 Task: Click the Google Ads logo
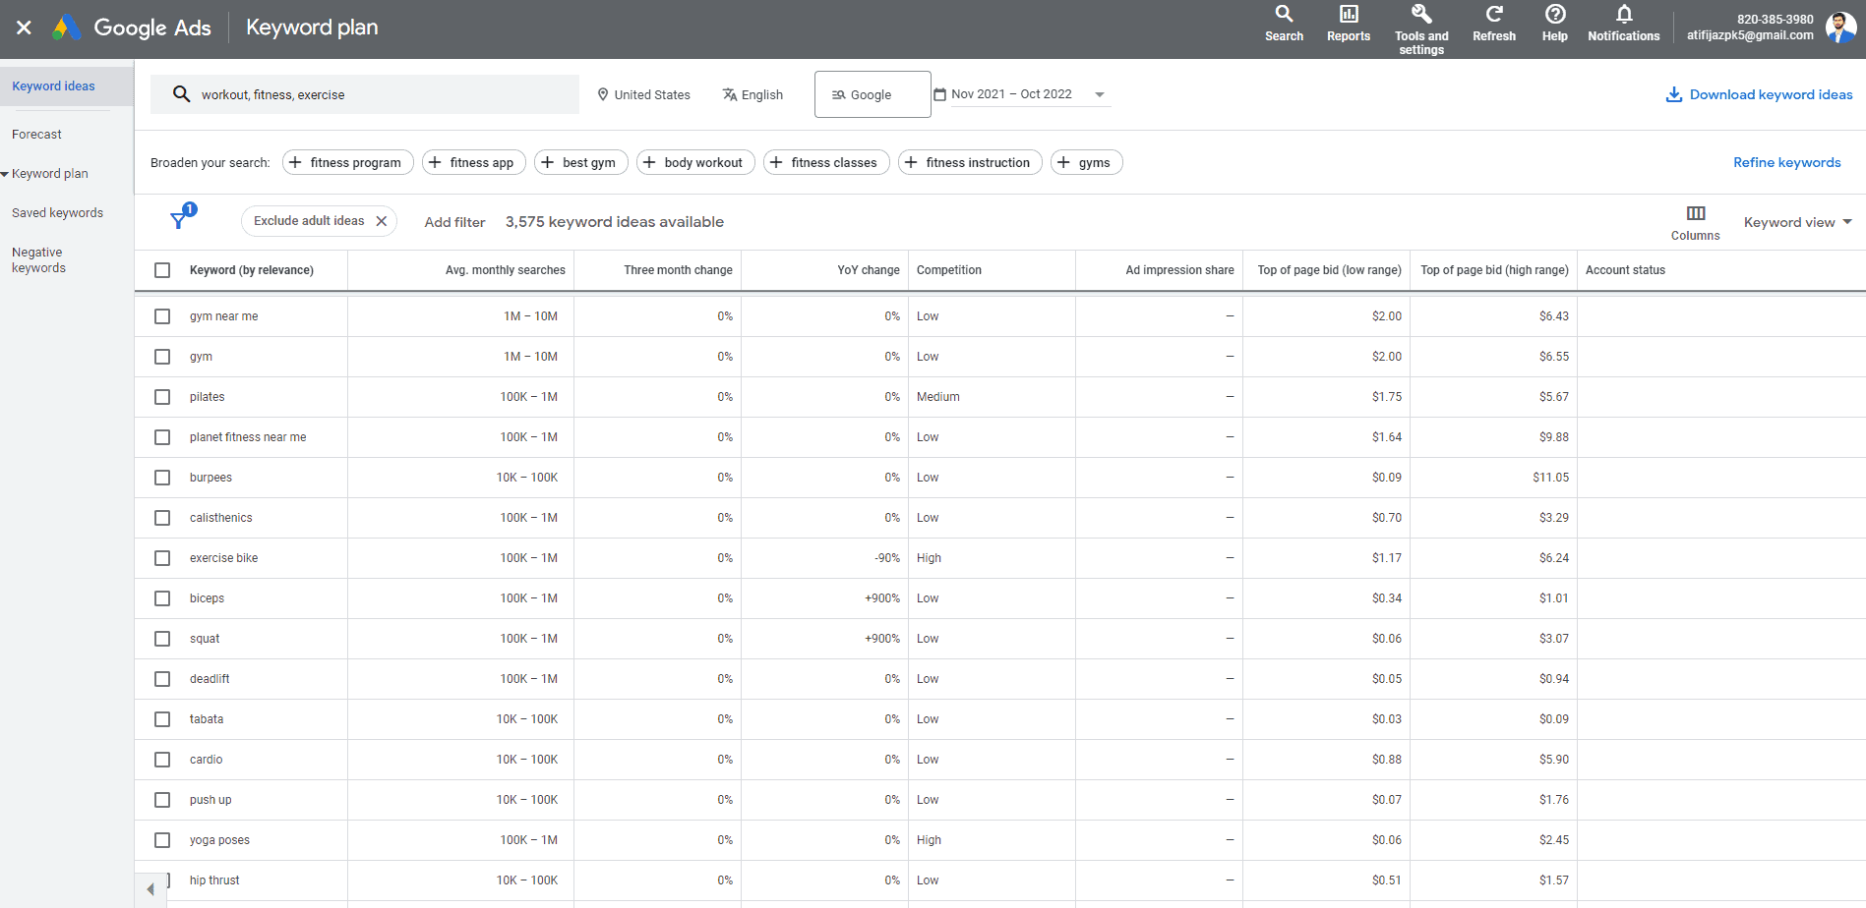click(x=131, y=27)
